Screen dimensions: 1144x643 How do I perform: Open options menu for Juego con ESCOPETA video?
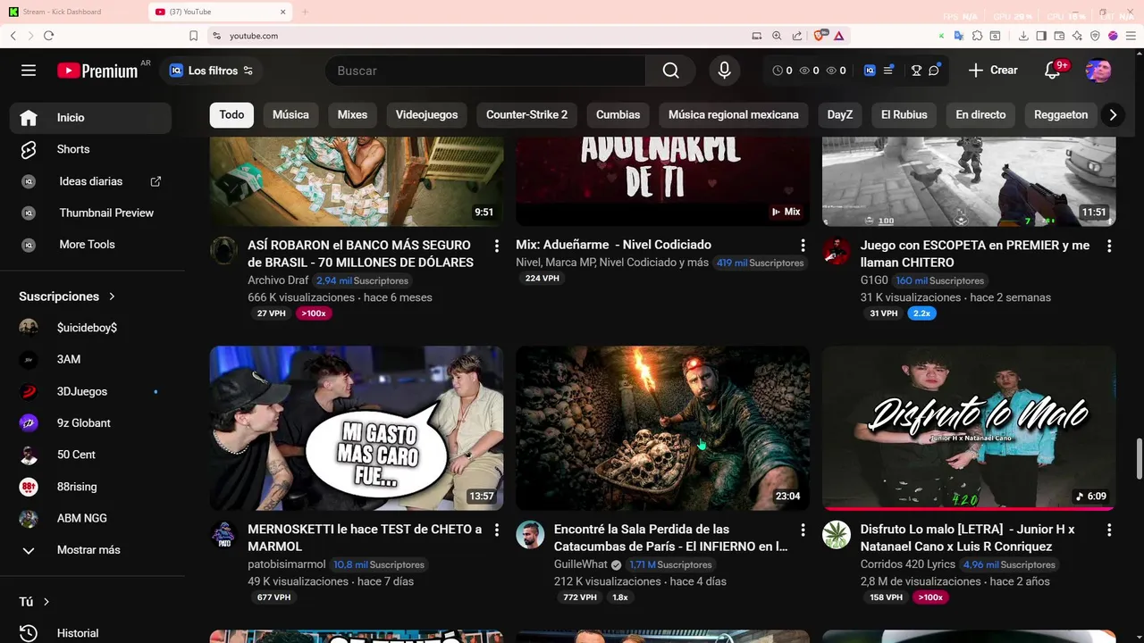[1109, 246]
